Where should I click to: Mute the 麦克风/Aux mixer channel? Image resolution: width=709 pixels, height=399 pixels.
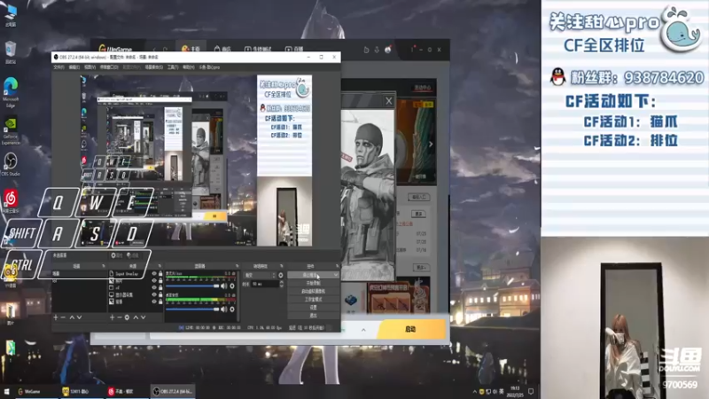[x=224, y=286]
